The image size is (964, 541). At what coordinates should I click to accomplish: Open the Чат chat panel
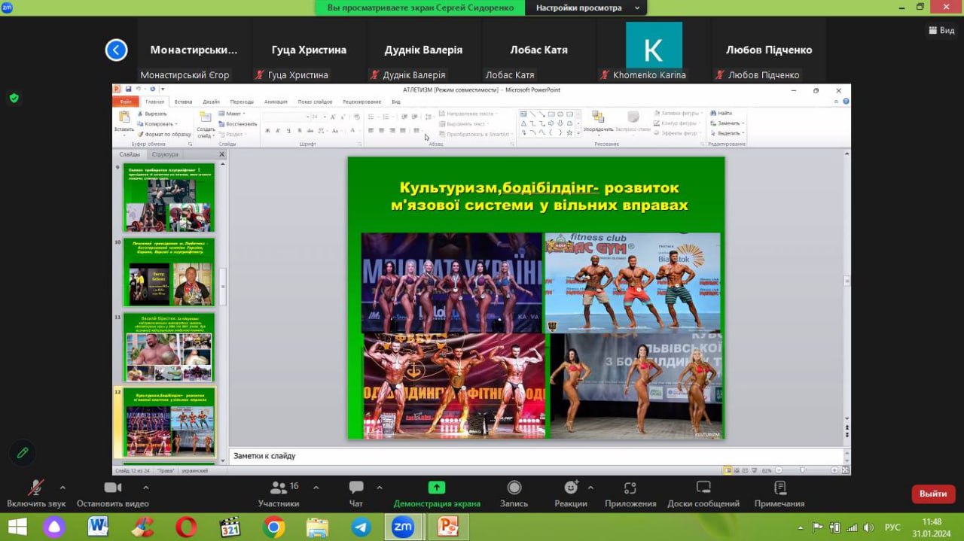(356, 494)
